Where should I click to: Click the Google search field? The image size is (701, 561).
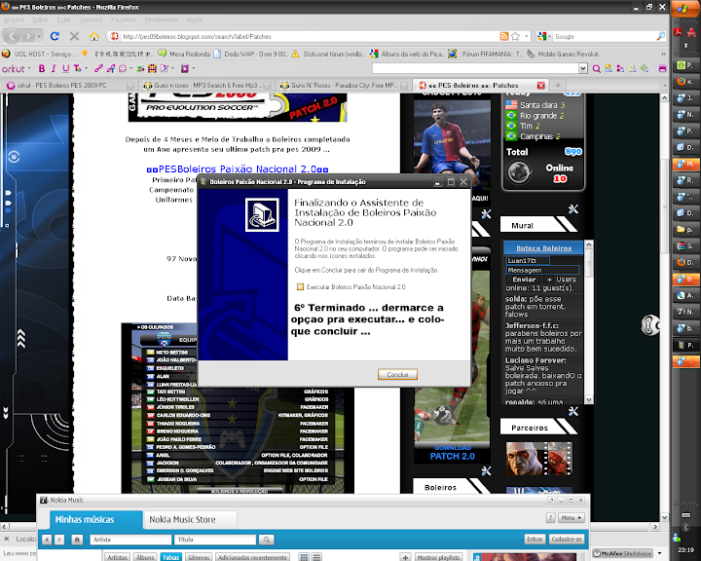pyautogui.click(x=605, y=36)
